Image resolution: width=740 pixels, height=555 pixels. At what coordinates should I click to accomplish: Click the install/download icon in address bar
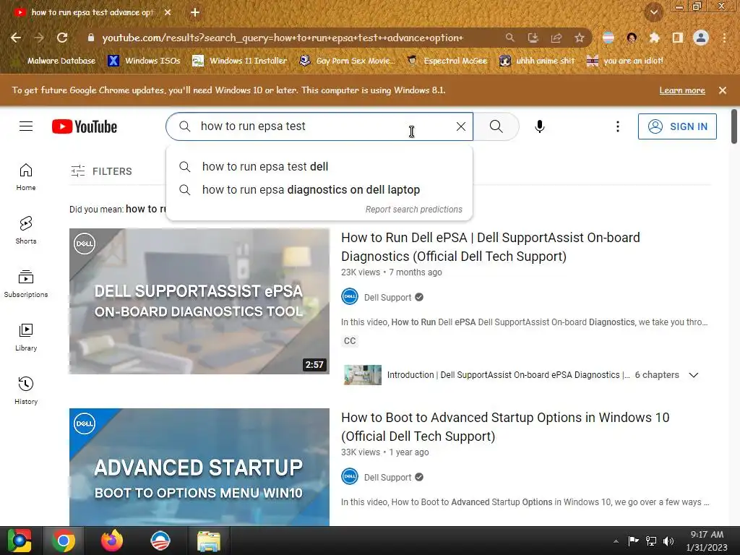pos(533,38)
